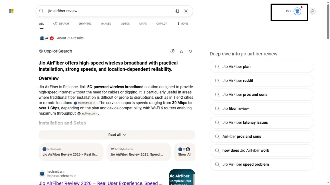
Task: Click magnifier icon next to Jio AirFiber reddit
Action: point(217,81)
